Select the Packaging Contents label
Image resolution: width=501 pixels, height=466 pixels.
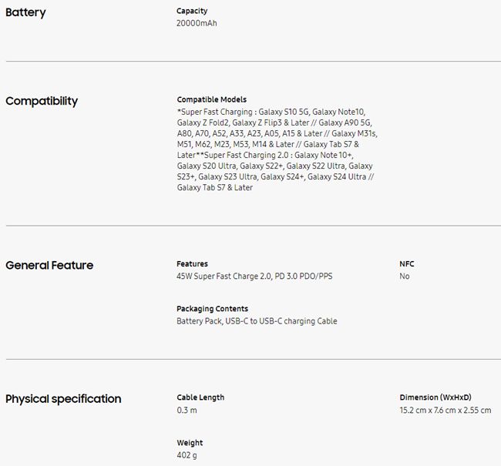(212, 309)
